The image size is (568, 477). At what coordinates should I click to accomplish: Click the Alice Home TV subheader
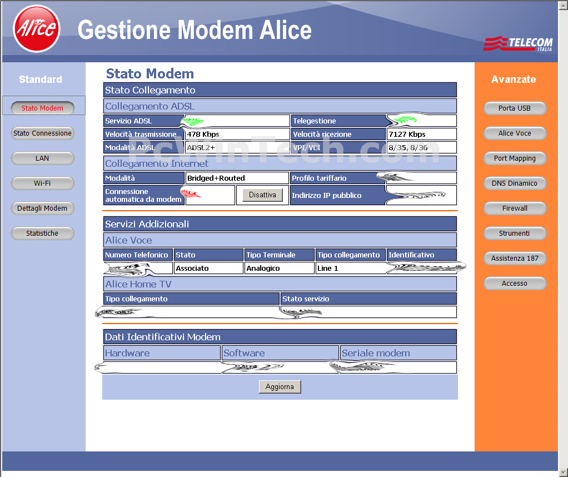click(280, 284)
